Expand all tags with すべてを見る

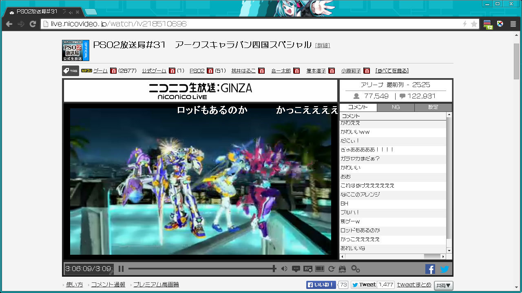tap(392, 71)
